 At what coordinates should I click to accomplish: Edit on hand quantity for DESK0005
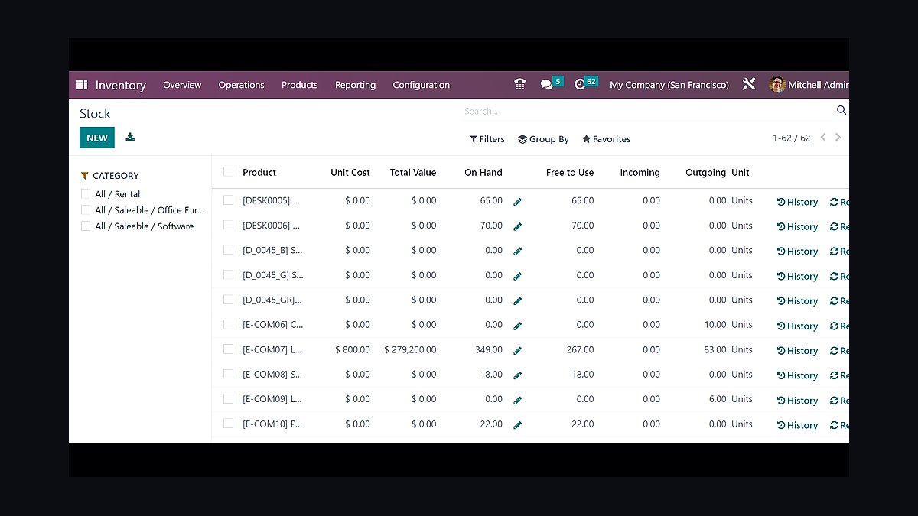(x=518, y=202)
